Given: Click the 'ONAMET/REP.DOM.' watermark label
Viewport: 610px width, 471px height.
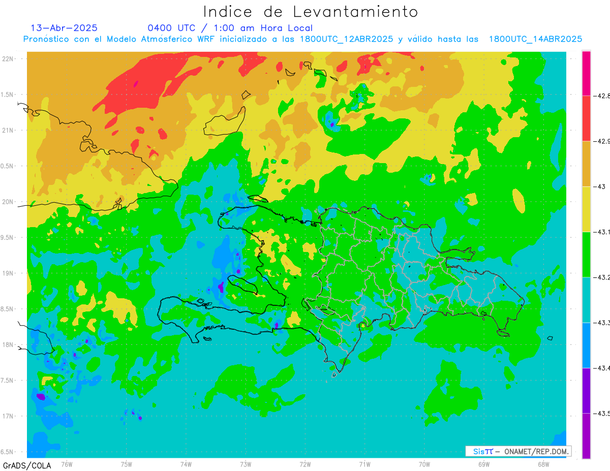Looking at the screenshot, I should 537,451.
